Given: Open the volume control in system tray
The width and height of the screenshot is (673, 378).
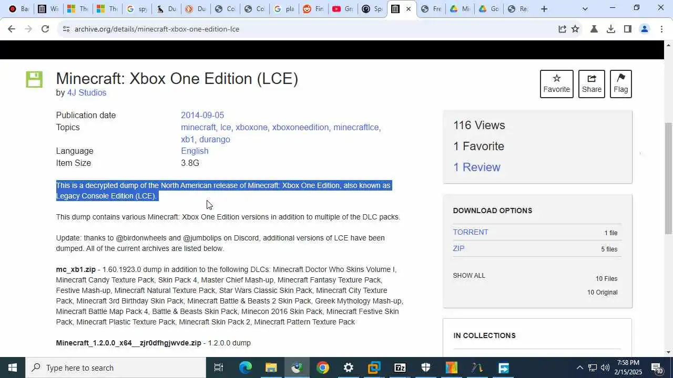Looking at the screenshot, I should 605,367.
